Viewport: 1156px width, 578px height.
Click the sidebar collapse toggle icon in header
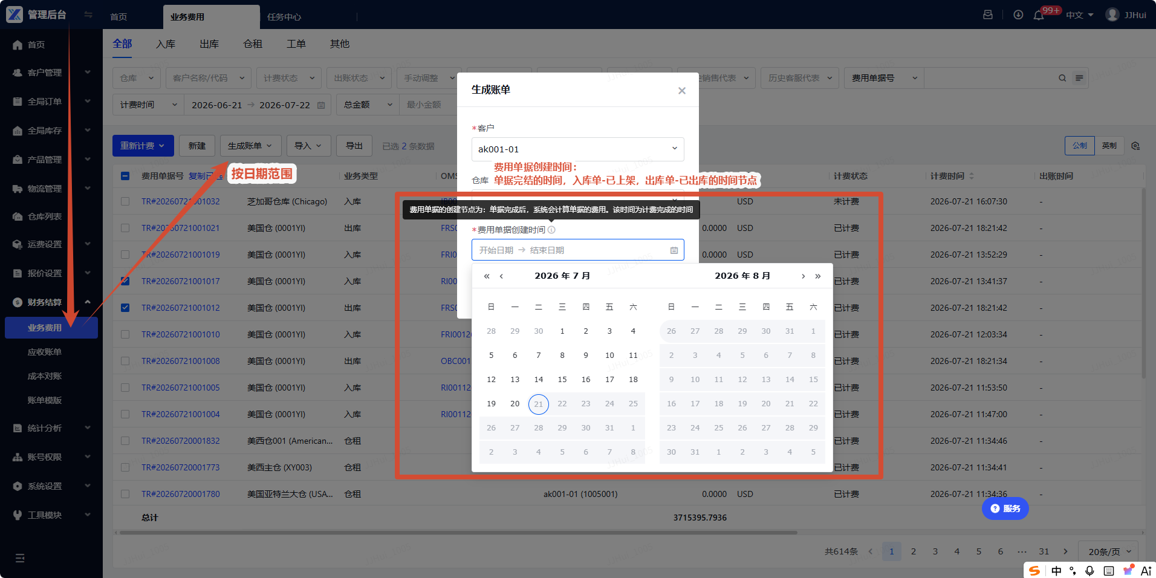pos(88,15)
